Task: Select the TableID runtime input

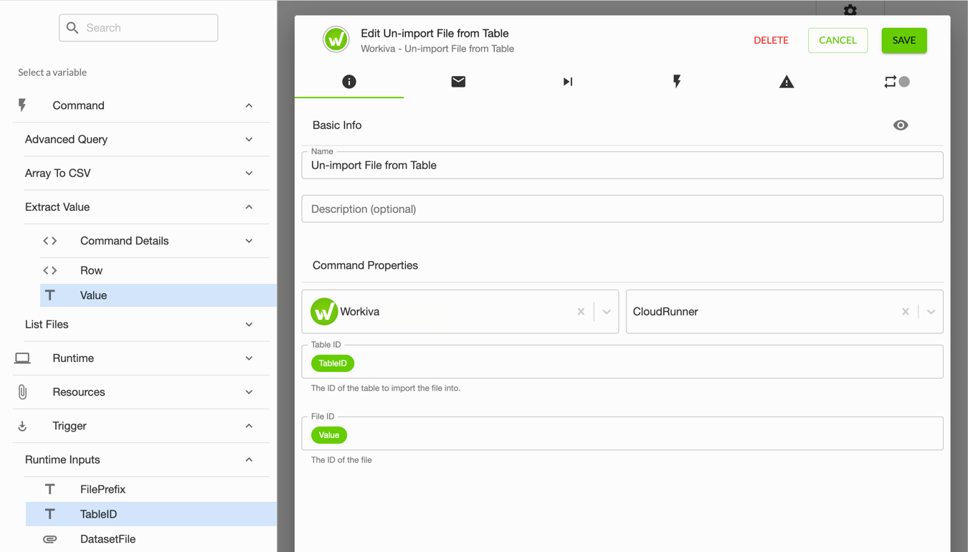Action: (x=151, y=514)
